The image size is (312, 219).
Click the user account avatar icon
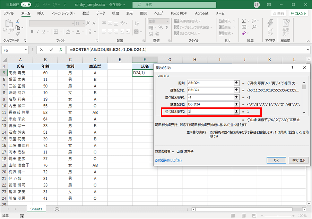click(x=257, y=4)
